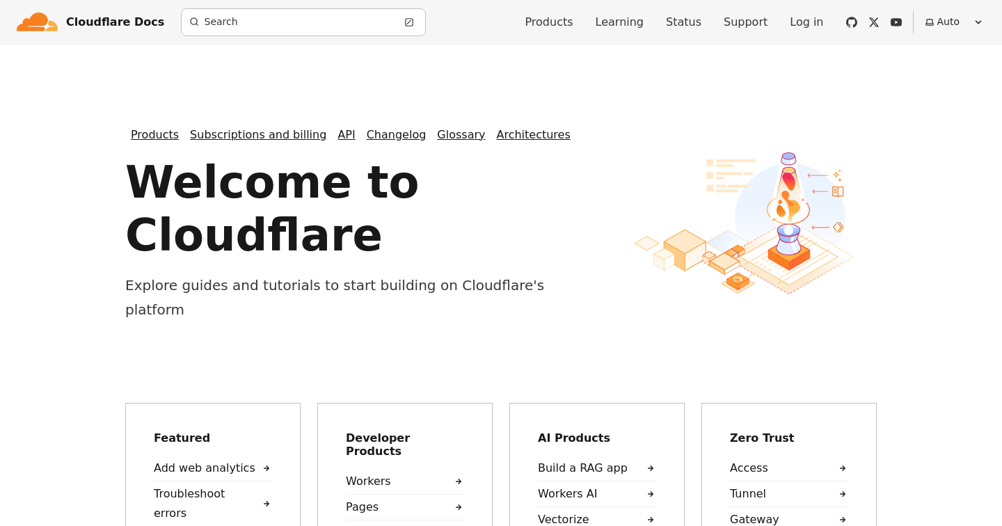
Task: Click the Cloudflare cloud logo
Action: [37, 22]
